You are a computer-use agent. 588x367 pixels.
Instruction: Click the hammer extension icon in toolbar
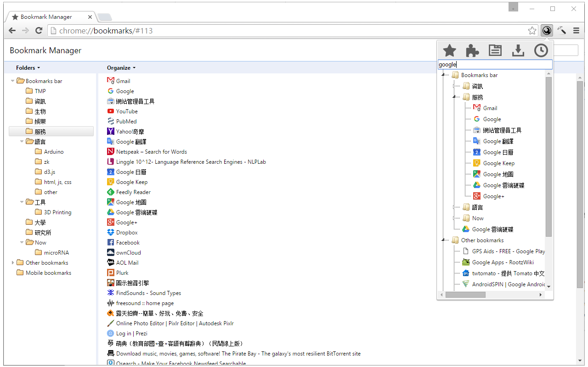point(561,31)
